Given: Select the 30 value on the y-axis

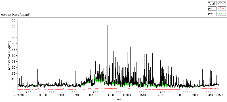Looking at the screenshot, I should [x=14, y=56].
